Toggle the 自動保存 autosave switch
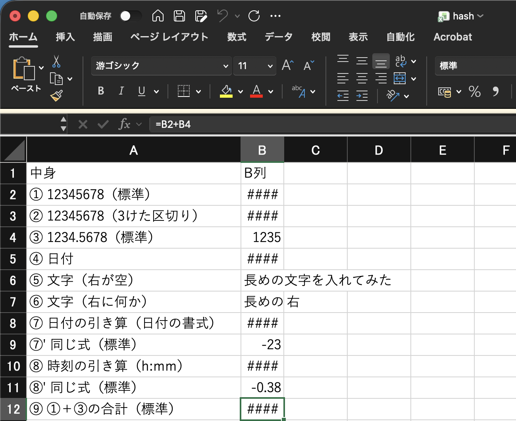Viewport: 516px width, 421px height. pos(131,16)
